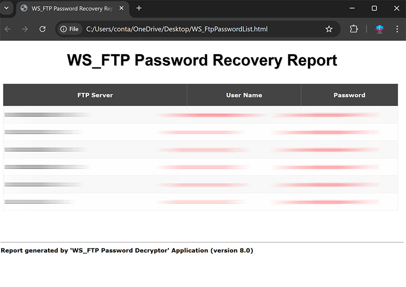This screenshot has height=287, width=406.
Task: Open a new tab with plus button
Action: coord(139,8)
